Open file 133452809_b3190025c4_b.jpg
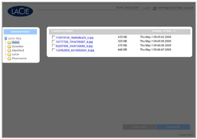The width and height of the screenshot is (197, 139). (75, 50)
